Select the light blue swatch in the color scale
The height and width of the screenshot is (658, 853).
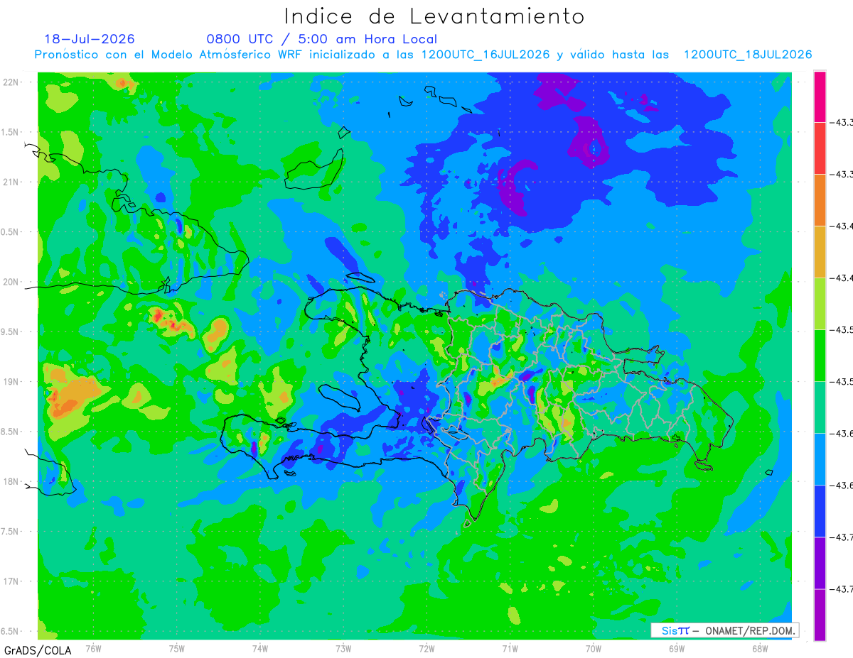pos(820,459)
